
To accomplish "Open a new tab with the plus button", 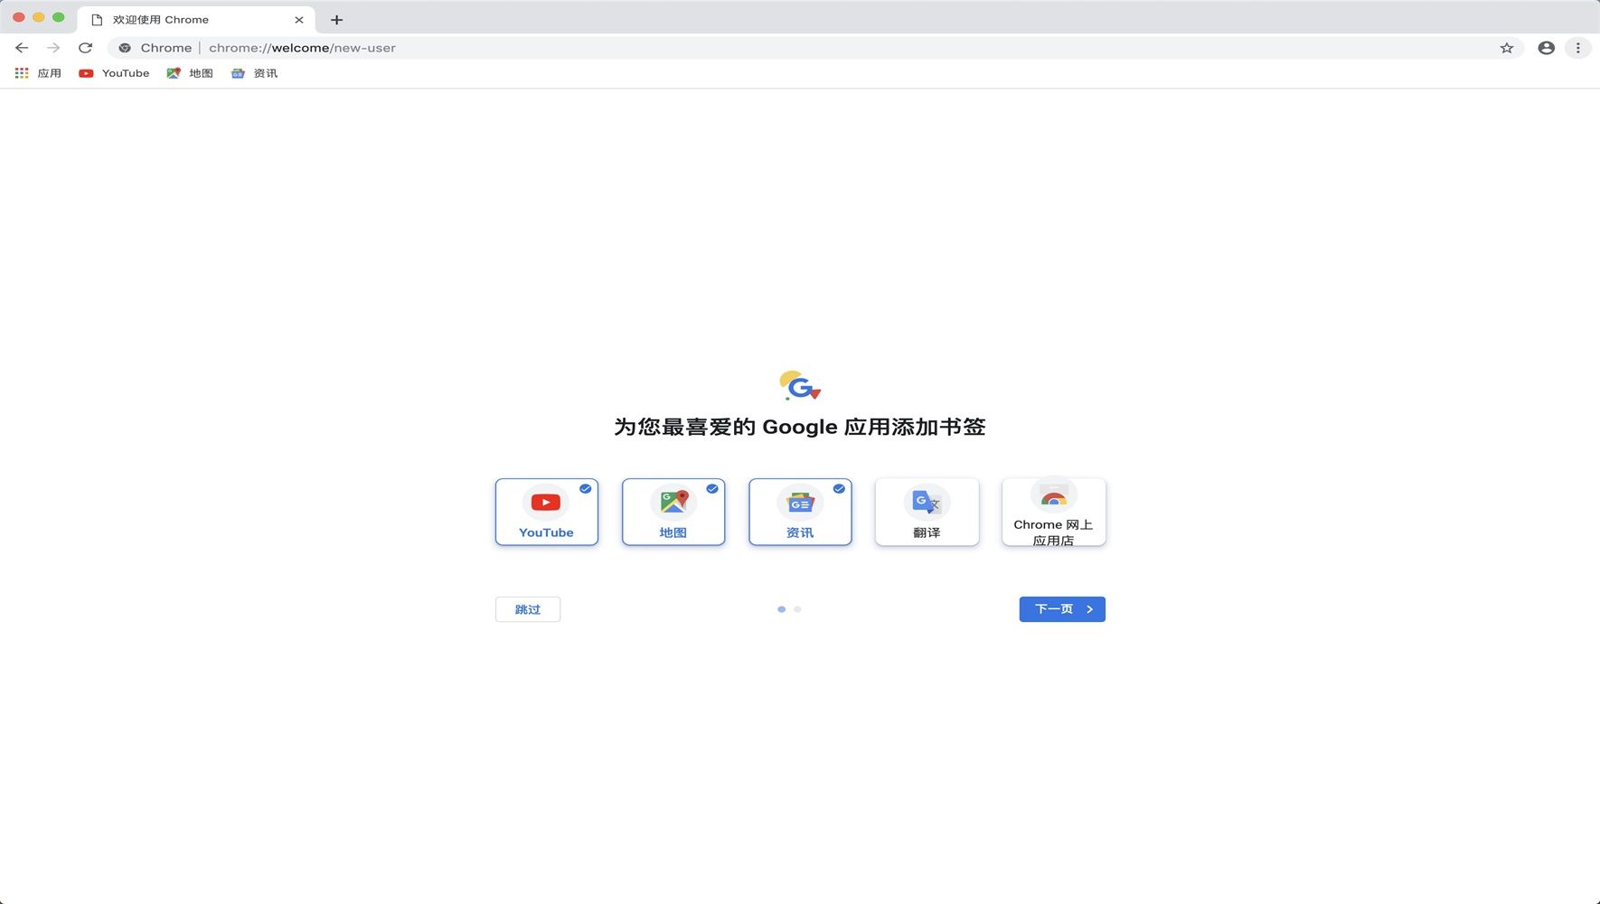I will pyautogui.click(x=336, y=20).
